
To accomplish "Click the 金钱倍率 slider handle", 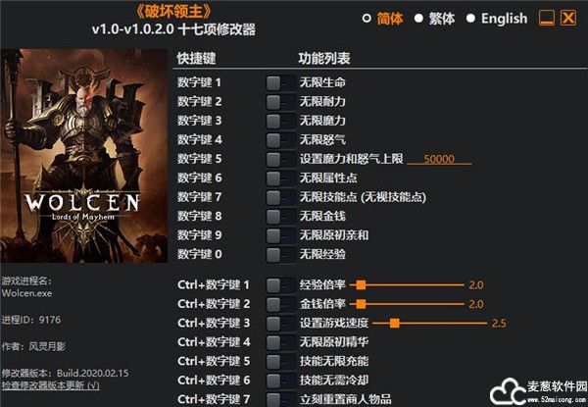I will pos(361,304).
